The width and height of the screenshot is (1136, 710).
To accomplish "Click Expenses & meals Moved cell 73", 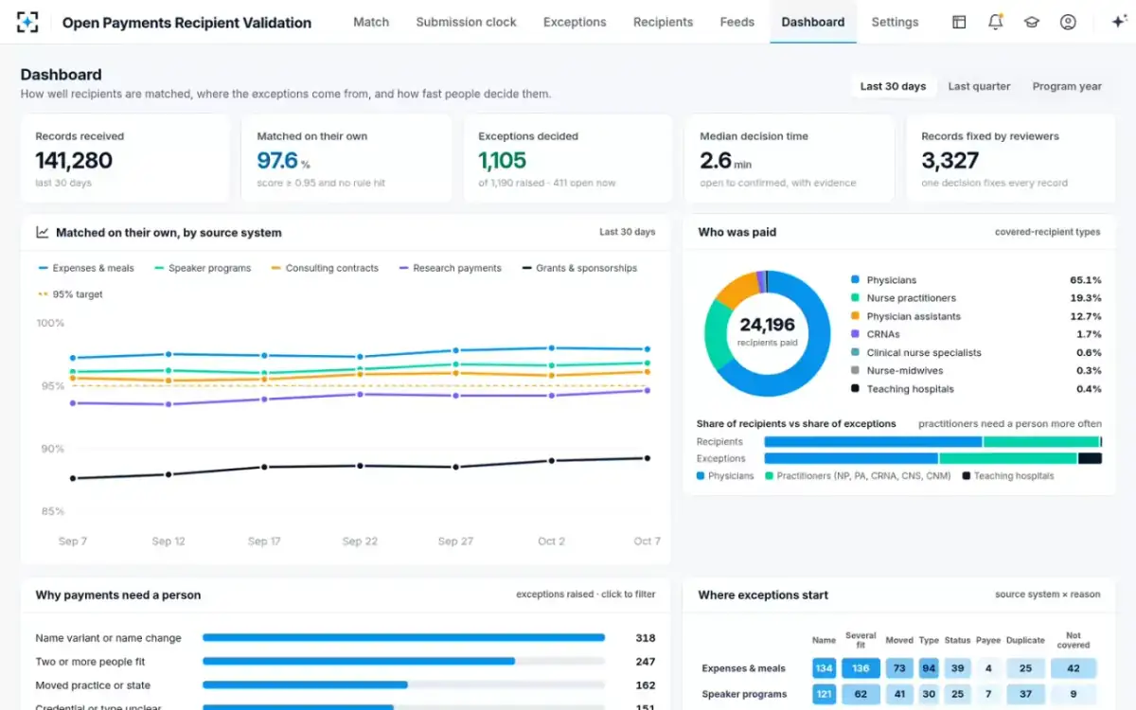I will pos(899,668).
